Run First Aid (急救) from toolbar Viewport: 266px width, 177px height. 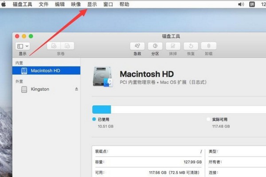pos(137,46)
